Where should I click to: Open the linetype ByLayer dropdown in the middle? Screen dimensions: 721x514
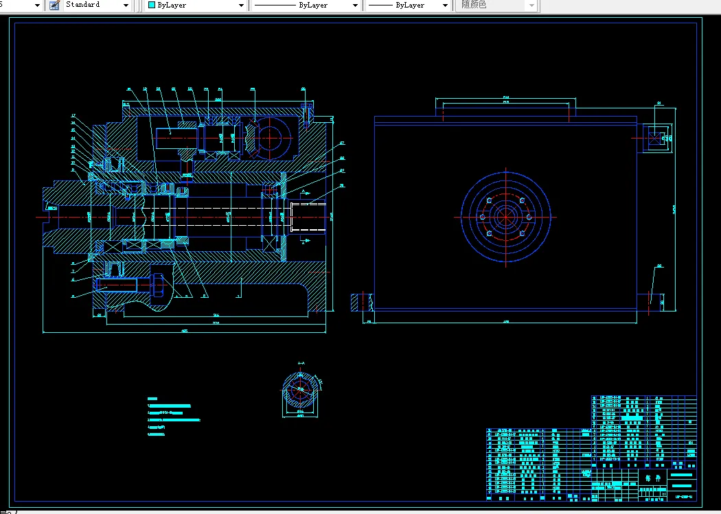(355, 5)
